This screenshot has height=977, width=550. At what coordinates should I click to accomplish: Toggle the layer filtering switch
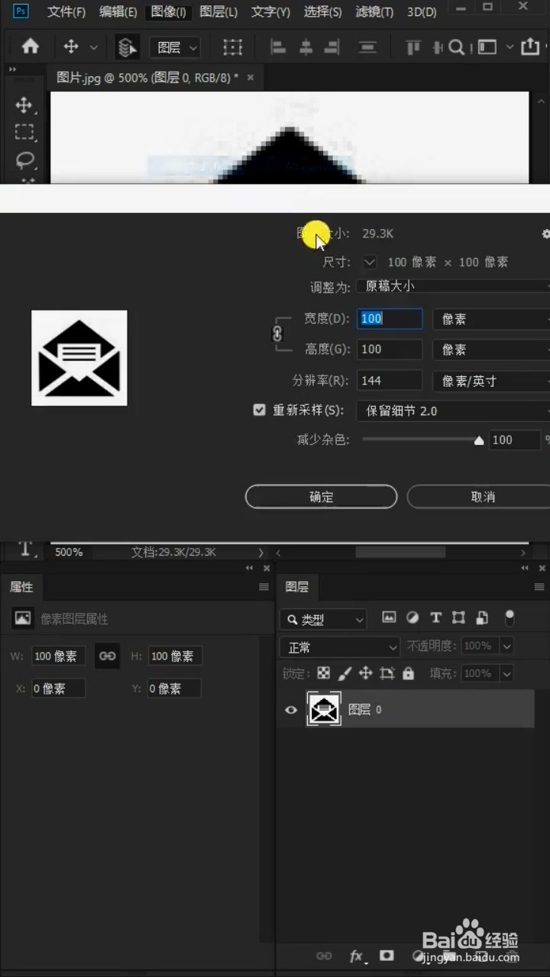(x=510, y=618)
